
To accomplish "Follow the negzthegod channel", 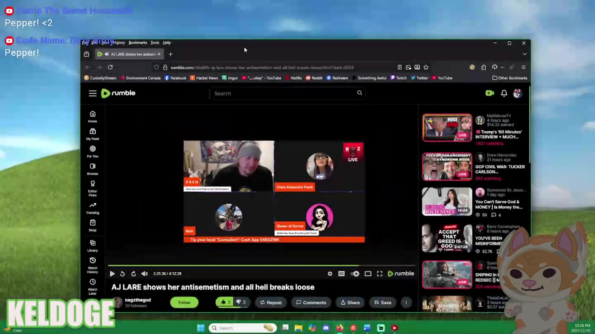I will coord(184,302).
